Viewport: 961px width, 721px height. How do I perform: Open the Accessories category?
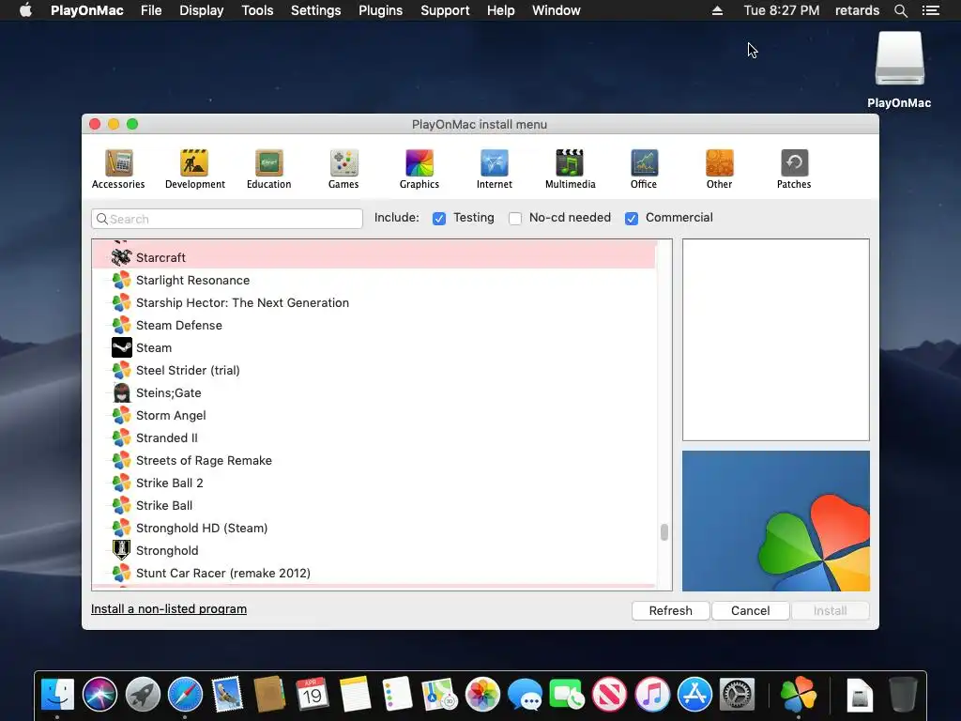118,169
